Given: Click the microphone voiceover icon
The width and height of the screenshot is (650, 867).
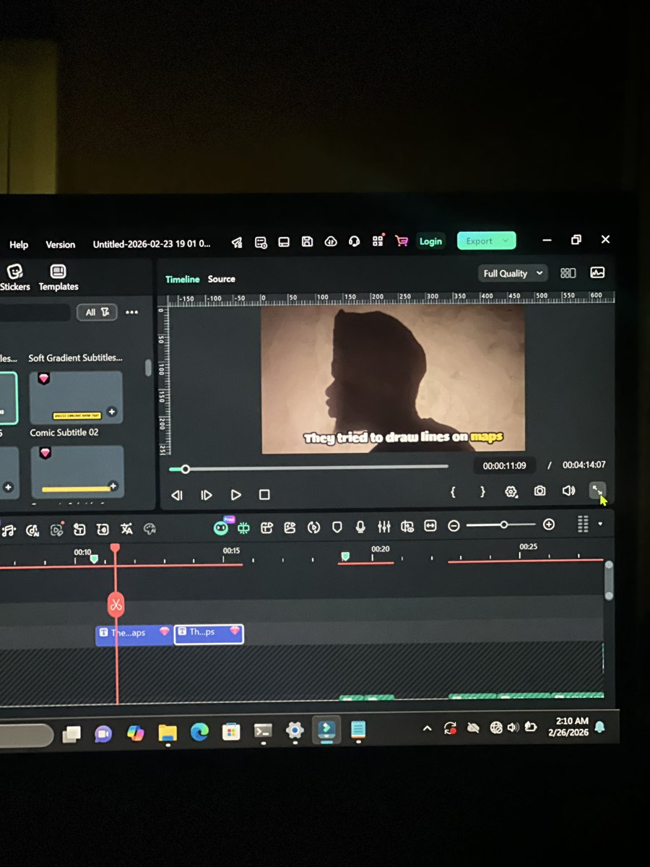Looking at the screenshot, I should pos(360,527).
